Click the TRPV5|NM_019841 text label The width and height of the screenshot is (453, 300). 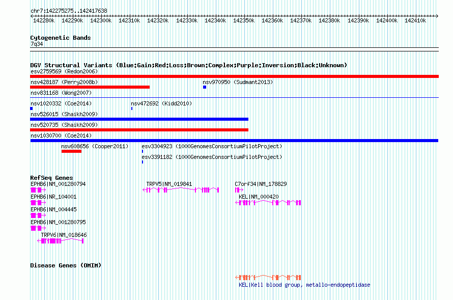(169, 184)
